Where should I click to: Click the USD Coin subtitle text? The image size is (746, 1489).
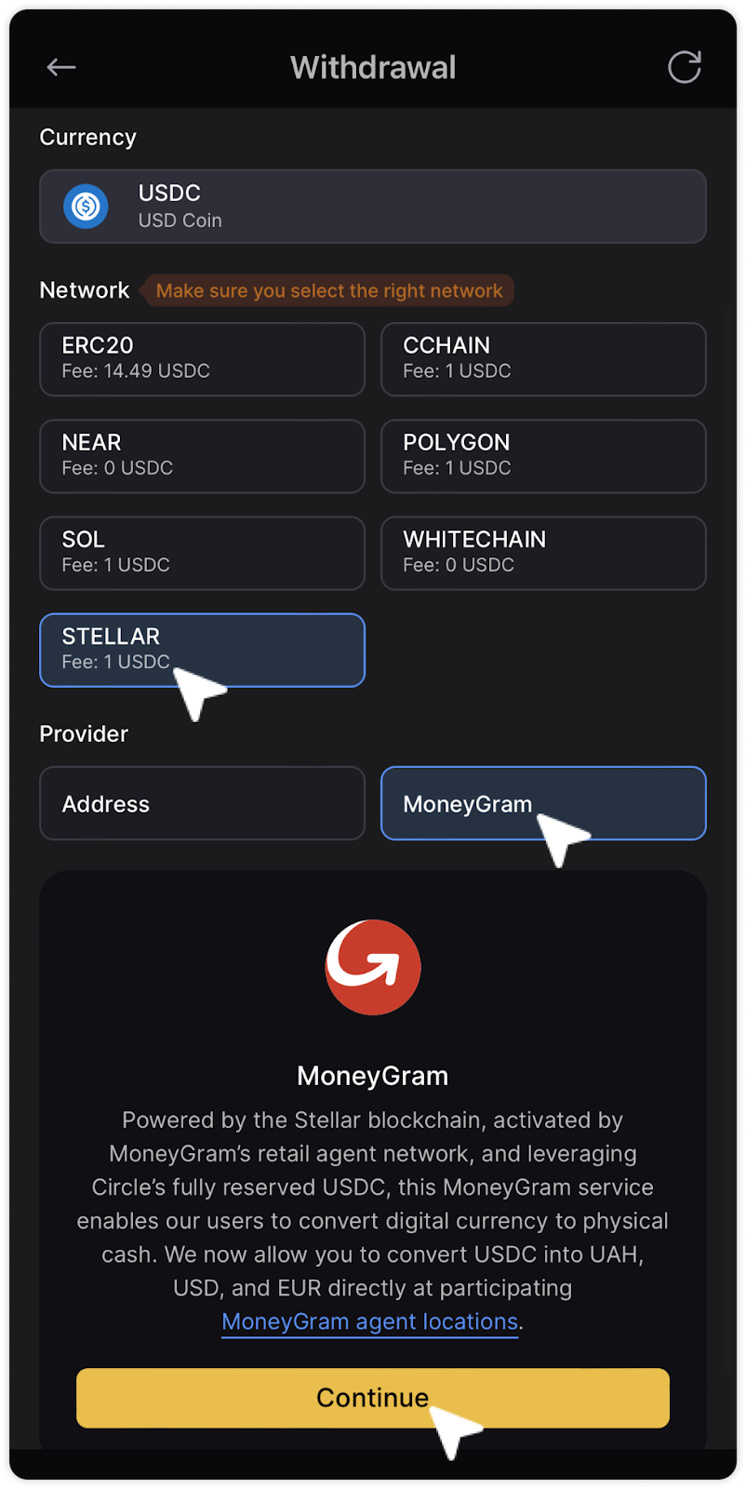[x=180, y=221]
